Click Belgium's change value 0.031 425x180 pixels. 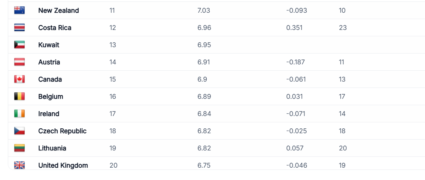pyautogui.click(x=294, y=97)
